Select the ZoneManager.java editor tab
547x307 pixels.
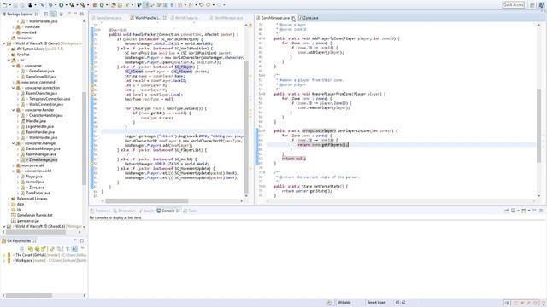[275, 17]
